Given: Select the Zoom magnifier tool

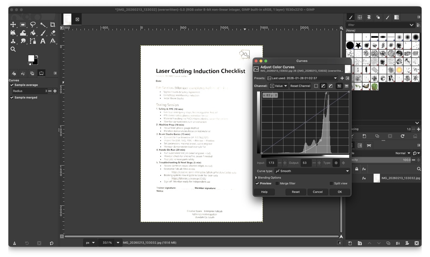Looking at the screenshot, I should 13,49.
